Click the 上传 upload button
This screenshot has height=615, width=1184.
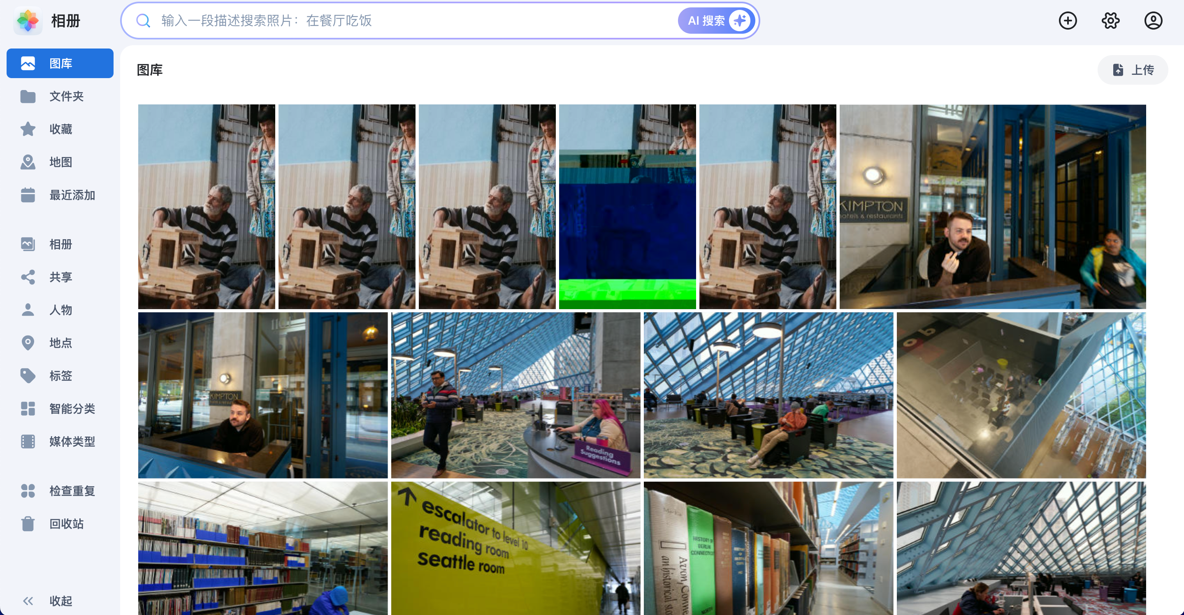tap(1133, 70)
